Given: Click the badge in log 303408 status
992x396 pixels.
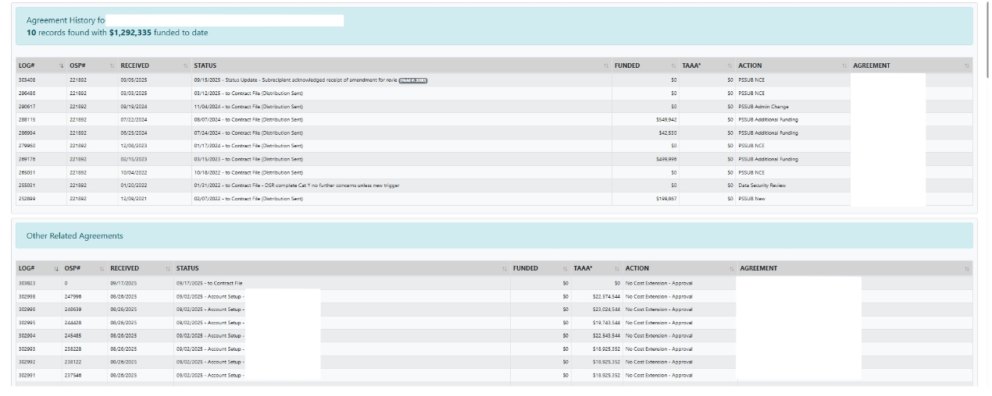Looking at the screenshot, I should [x=413, y=80].
